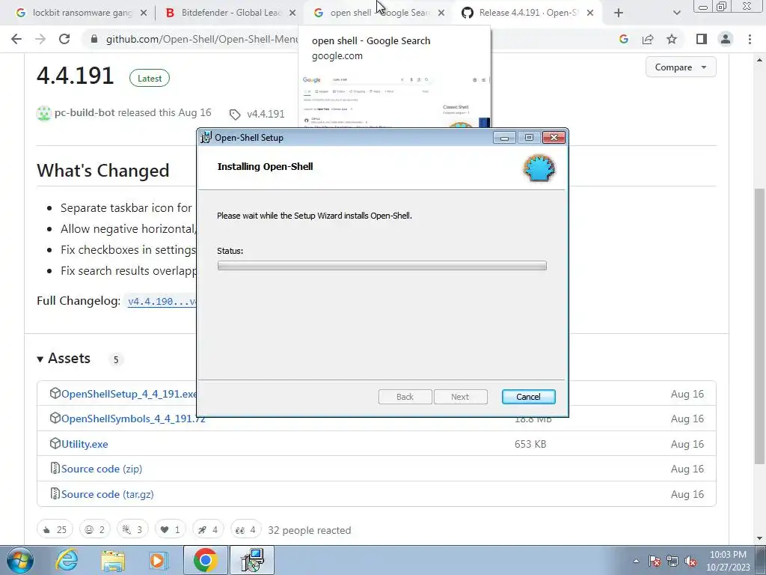766x575 pixels.
Task: Click the Open-Shell shell logo in installer
Action: (539, 168)
